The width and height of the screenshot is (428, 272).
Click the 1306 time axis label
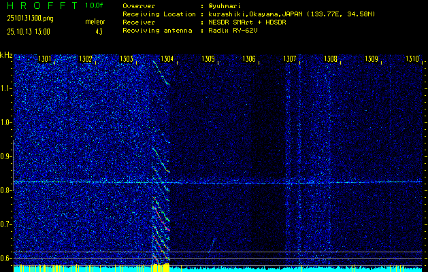coord(249,59)
